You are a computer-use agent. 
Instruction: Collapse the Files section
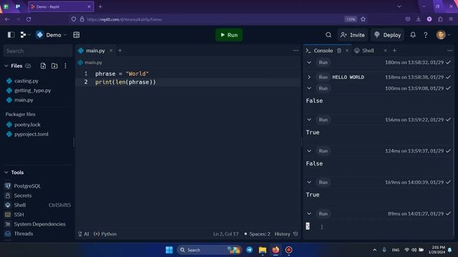(6, 66)
